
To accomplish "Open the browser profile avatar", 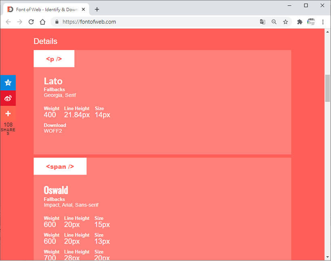I will 311,22.
